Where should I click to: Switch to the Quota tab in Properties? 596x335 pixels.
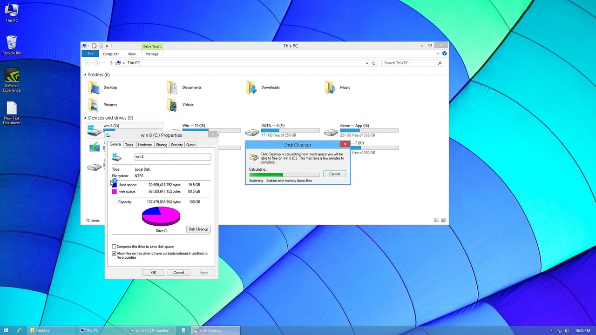(x=191, y=145)
